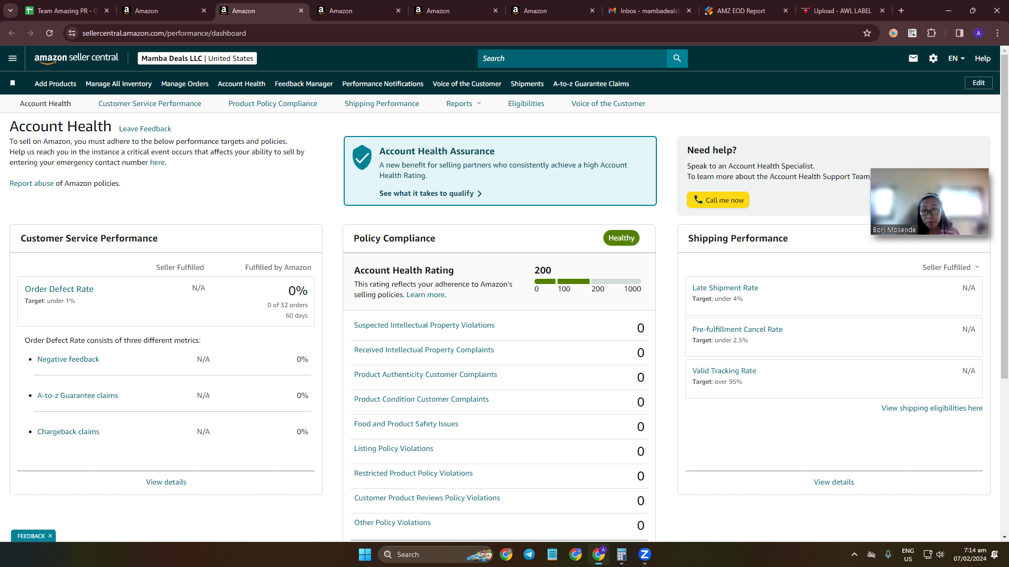Click the Windows Start button
Screen dimensions: 1009x567
365,554
